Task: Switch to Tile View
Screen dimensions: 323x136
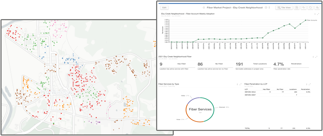Action: (284, 8)
